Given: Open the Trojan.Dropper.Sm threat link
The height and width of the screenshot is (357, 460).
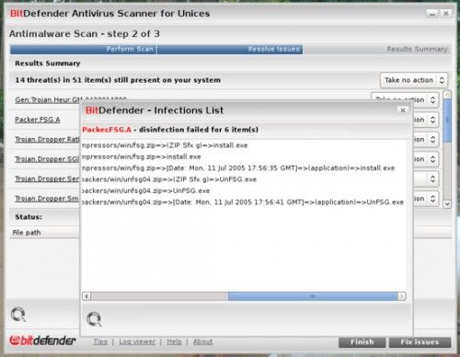Looking at the screenshot, I should coord(48,199).
